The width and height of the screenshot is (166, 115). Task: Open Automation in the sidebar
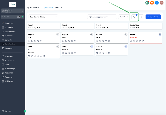coord(8,60)
